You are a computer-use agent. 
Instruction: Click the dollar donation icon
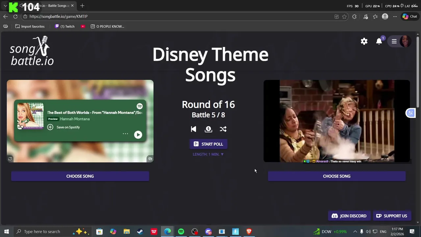(x=208, y=129)
